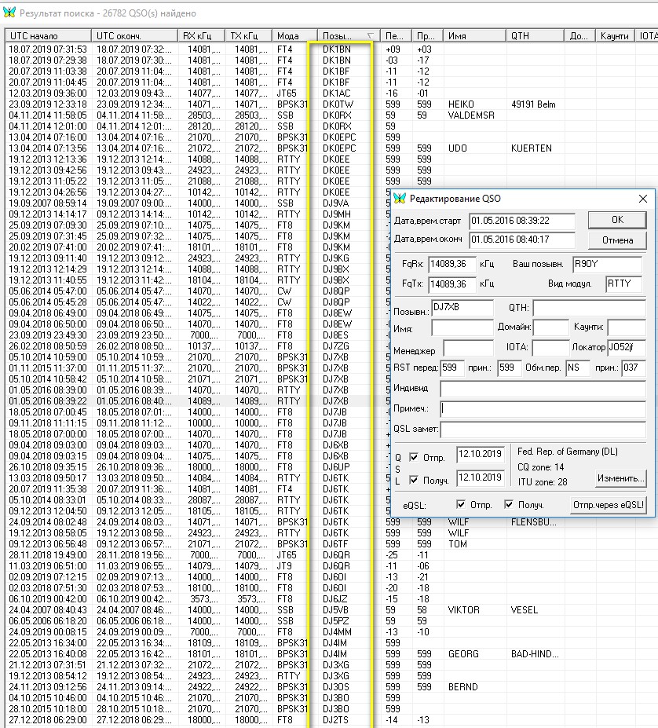Click the Примеч. text field

tap(542, 408)
